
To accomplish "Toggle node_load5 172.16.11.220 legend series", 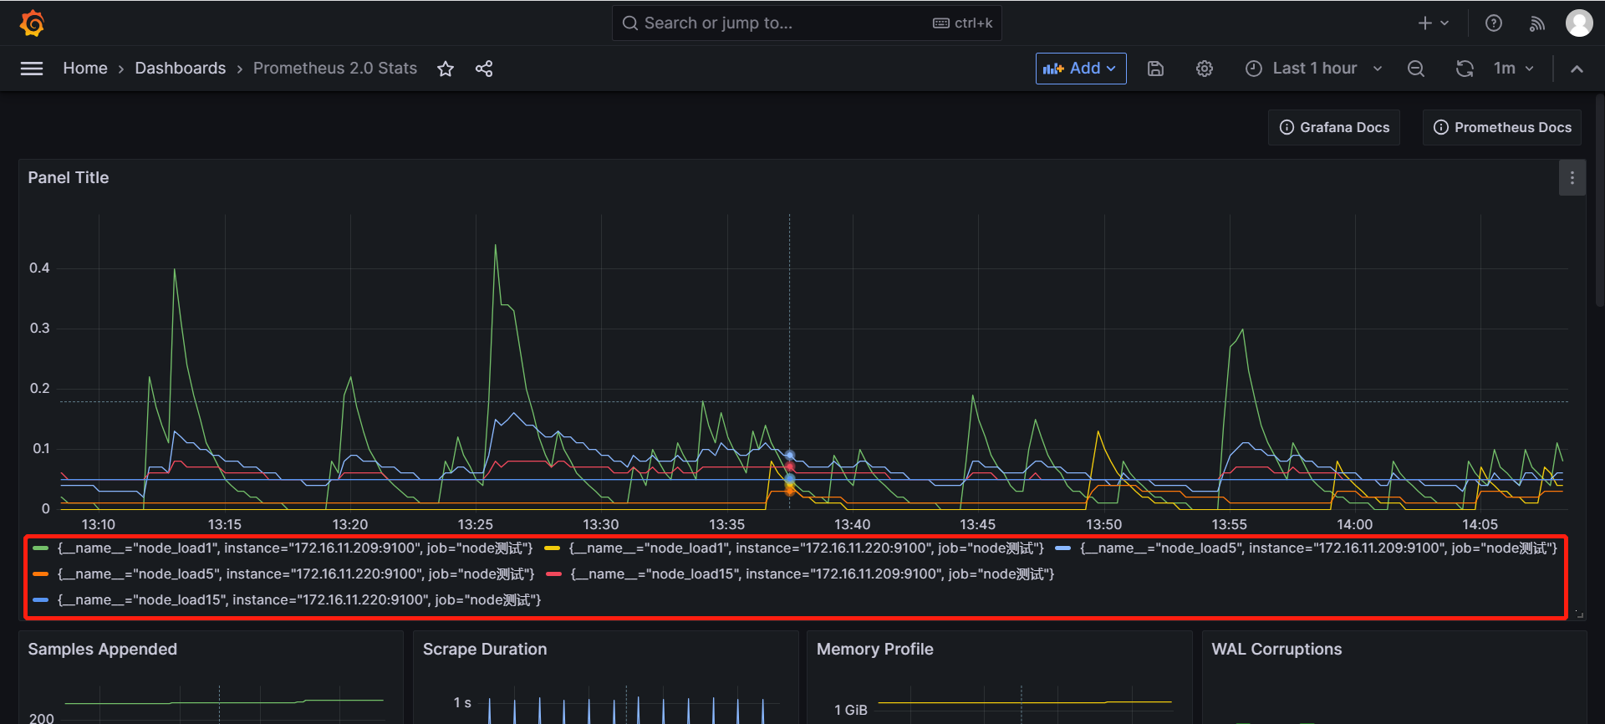I will tap(295, 574).
